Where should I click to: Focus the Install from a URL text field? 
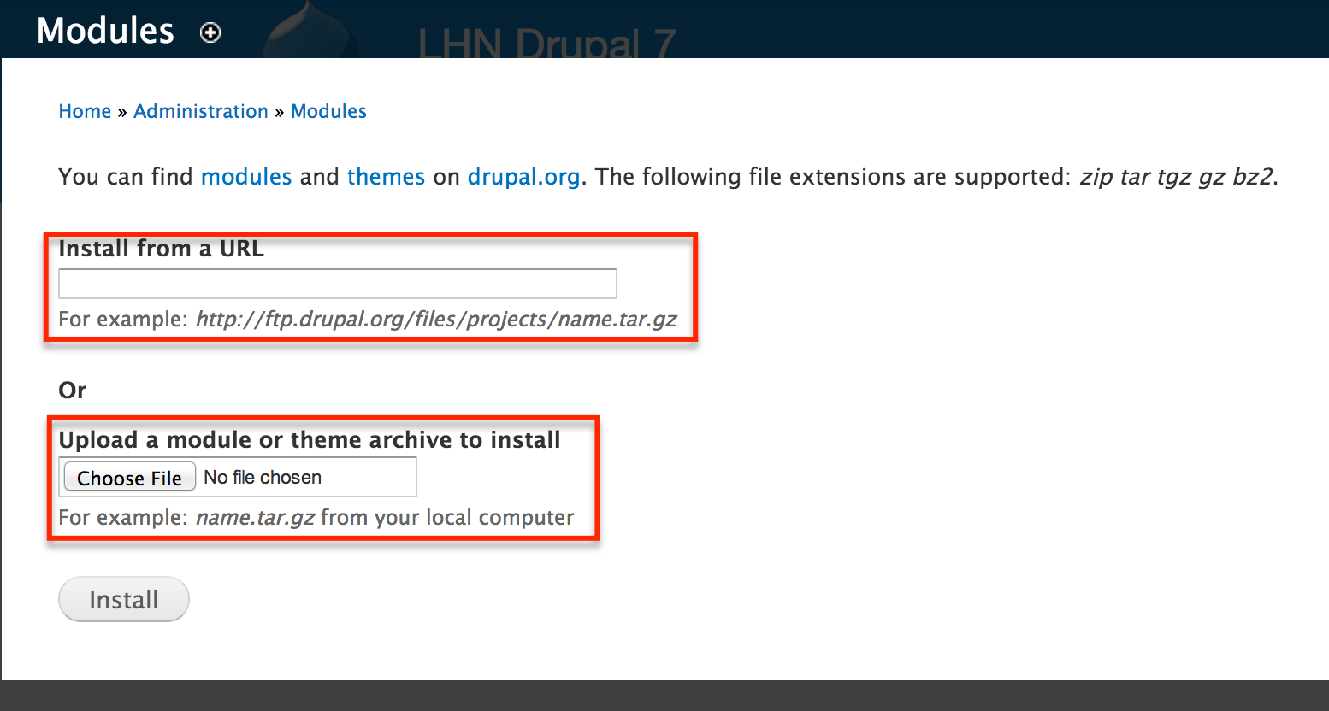pyautogui.click(x=338, y=284)
